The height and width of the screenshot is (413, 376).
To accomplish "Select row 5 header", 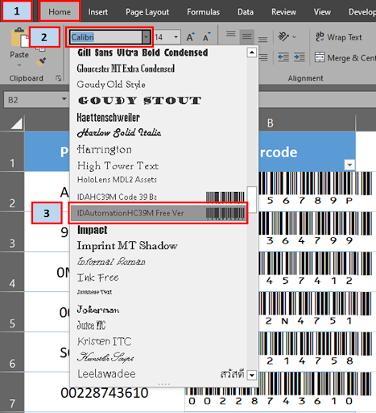I will [x=12, y=312].
